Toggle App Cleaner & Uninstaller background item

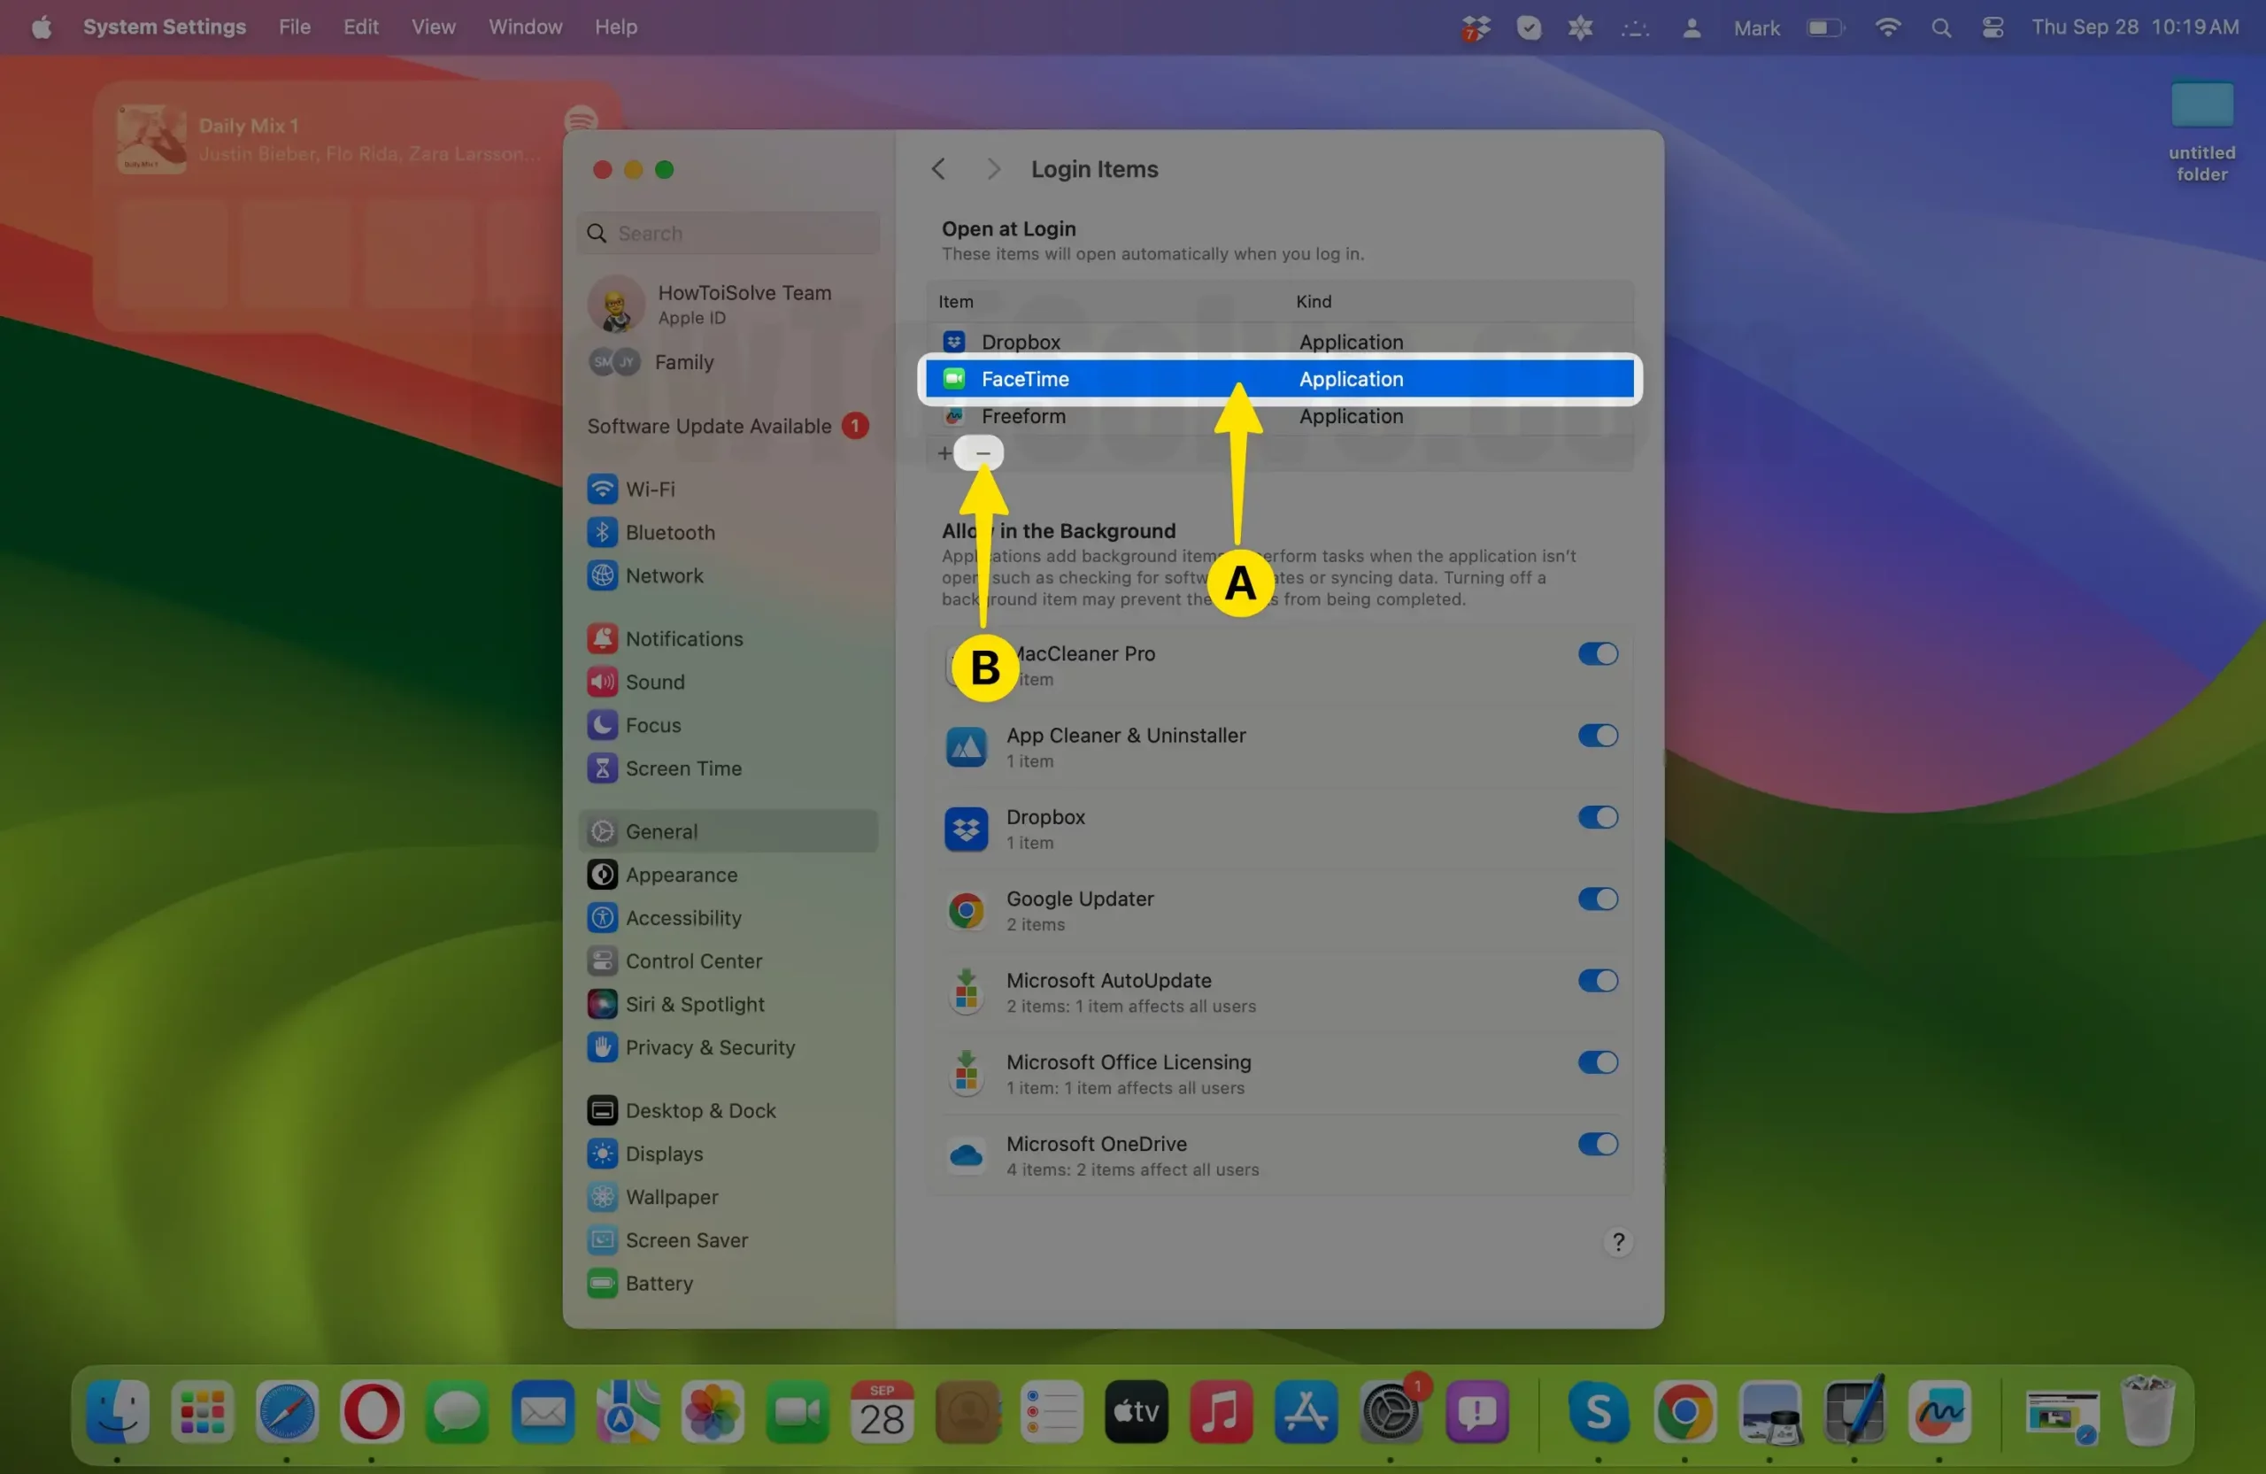[1598, 736]
